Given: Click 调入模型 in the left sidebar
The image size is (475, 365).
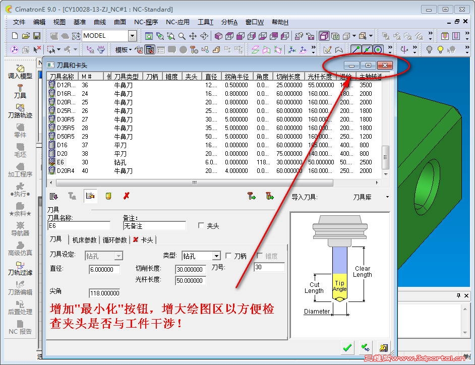Looking at the screenshot, I should click(20, 72).
